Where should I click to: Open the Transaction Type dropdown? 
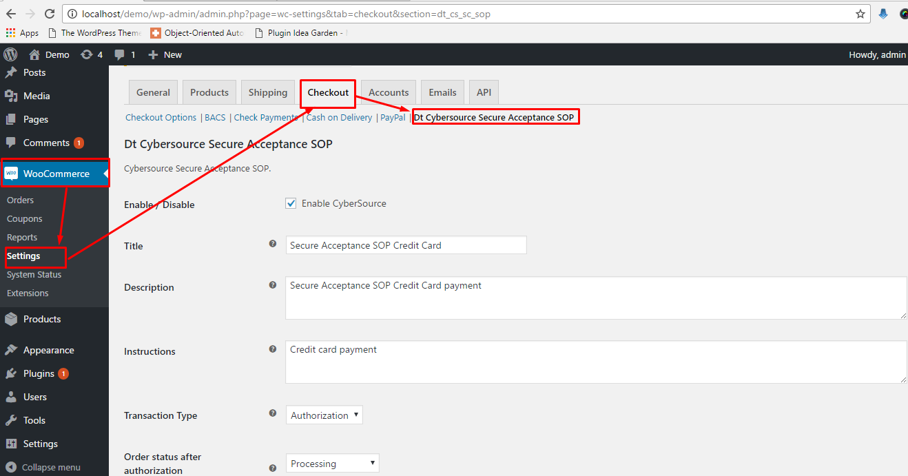(324, 415)
